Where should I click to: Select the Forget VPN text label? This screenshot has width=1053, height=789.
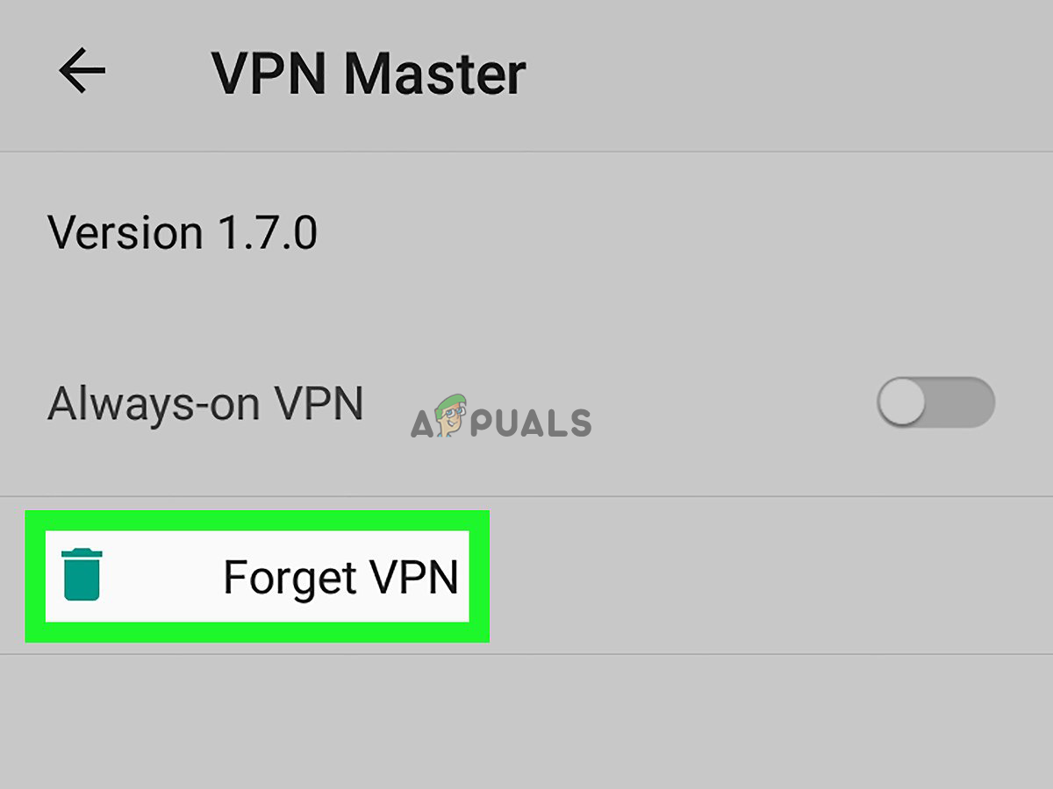(340, 577)
